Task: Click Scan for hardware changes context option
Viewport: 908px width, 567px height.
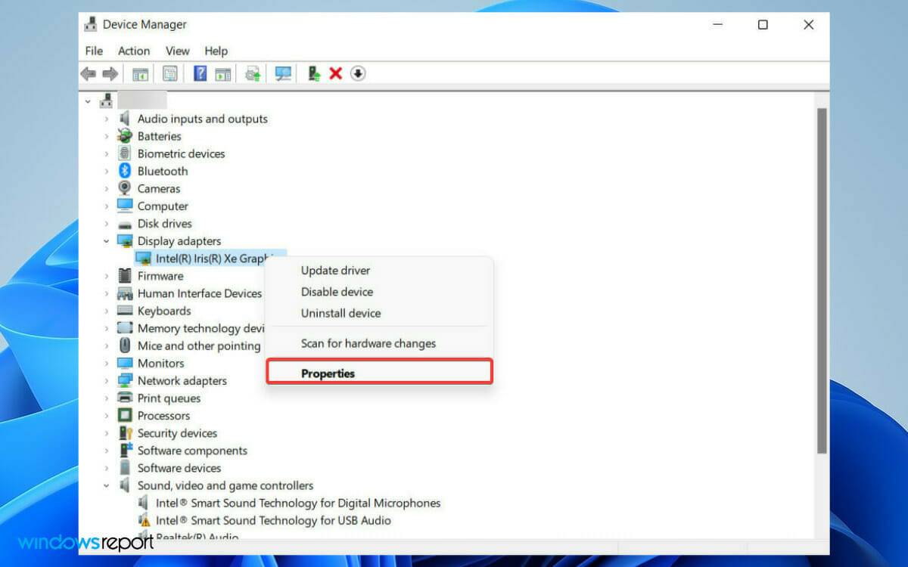Action: coord(368,343)
